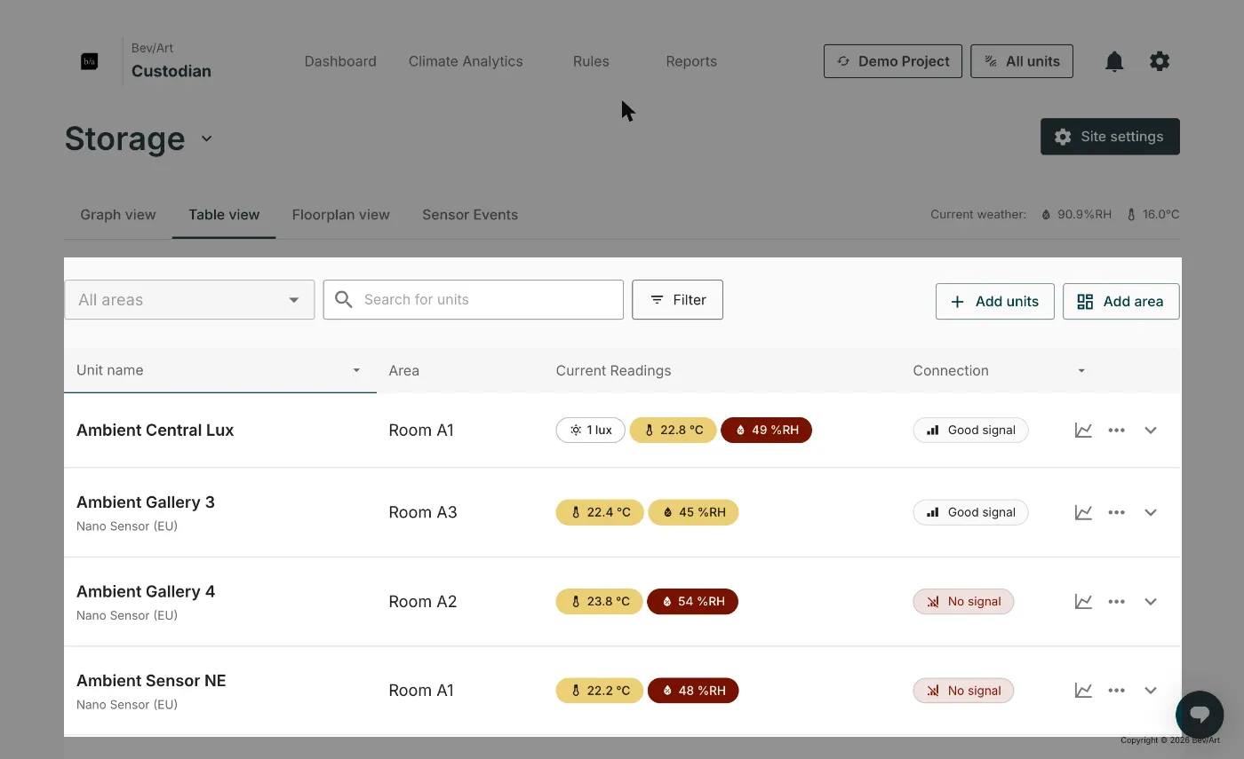
Task: Open graph for Ambient Gallery 3
Action: [x=1083, y=512]
